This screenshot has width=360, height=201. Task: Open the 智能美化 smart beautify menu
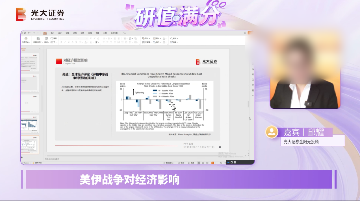pyautogui.click(x=169, y=163)
